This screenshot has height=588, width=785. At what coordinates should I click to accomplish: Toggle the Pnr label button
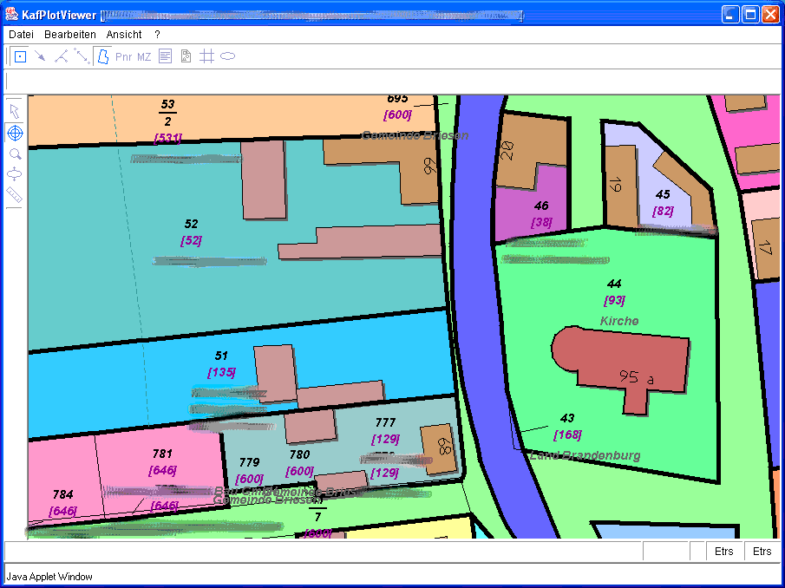[x=124, y=57]
